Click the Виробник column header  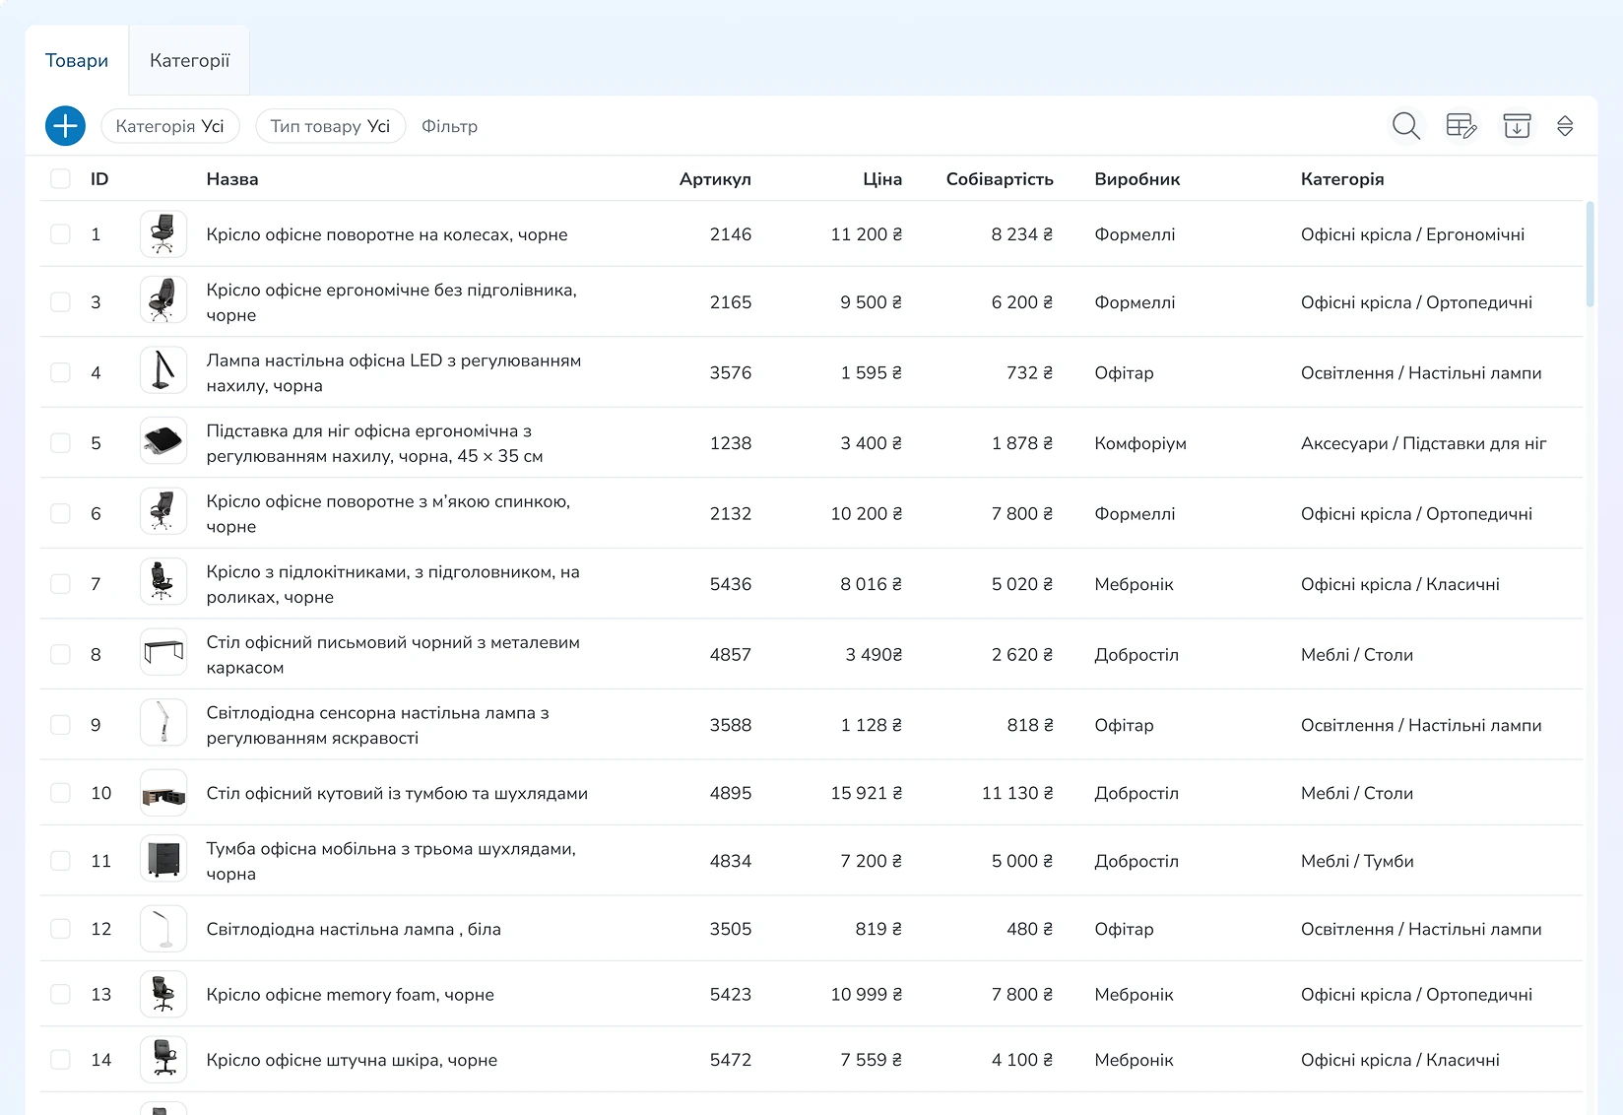pos(1137,179)
